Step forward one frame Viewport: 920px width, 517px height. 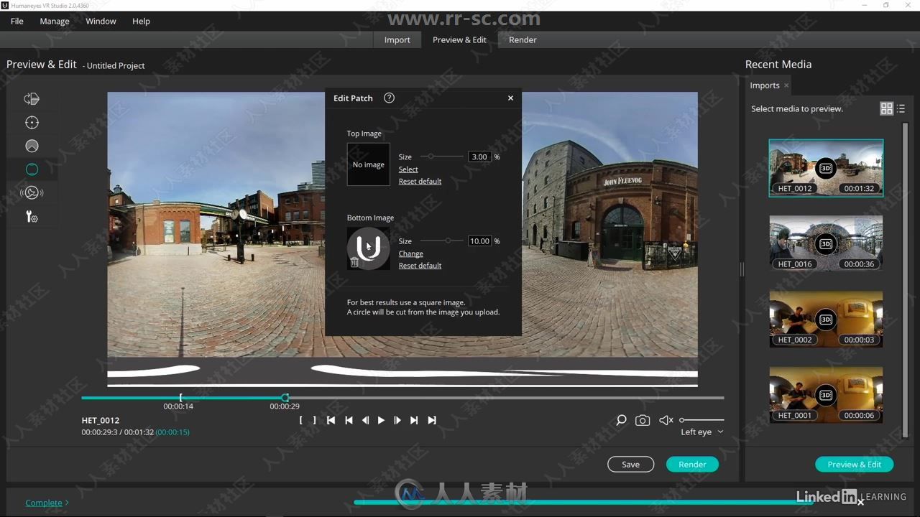[397, 420]
